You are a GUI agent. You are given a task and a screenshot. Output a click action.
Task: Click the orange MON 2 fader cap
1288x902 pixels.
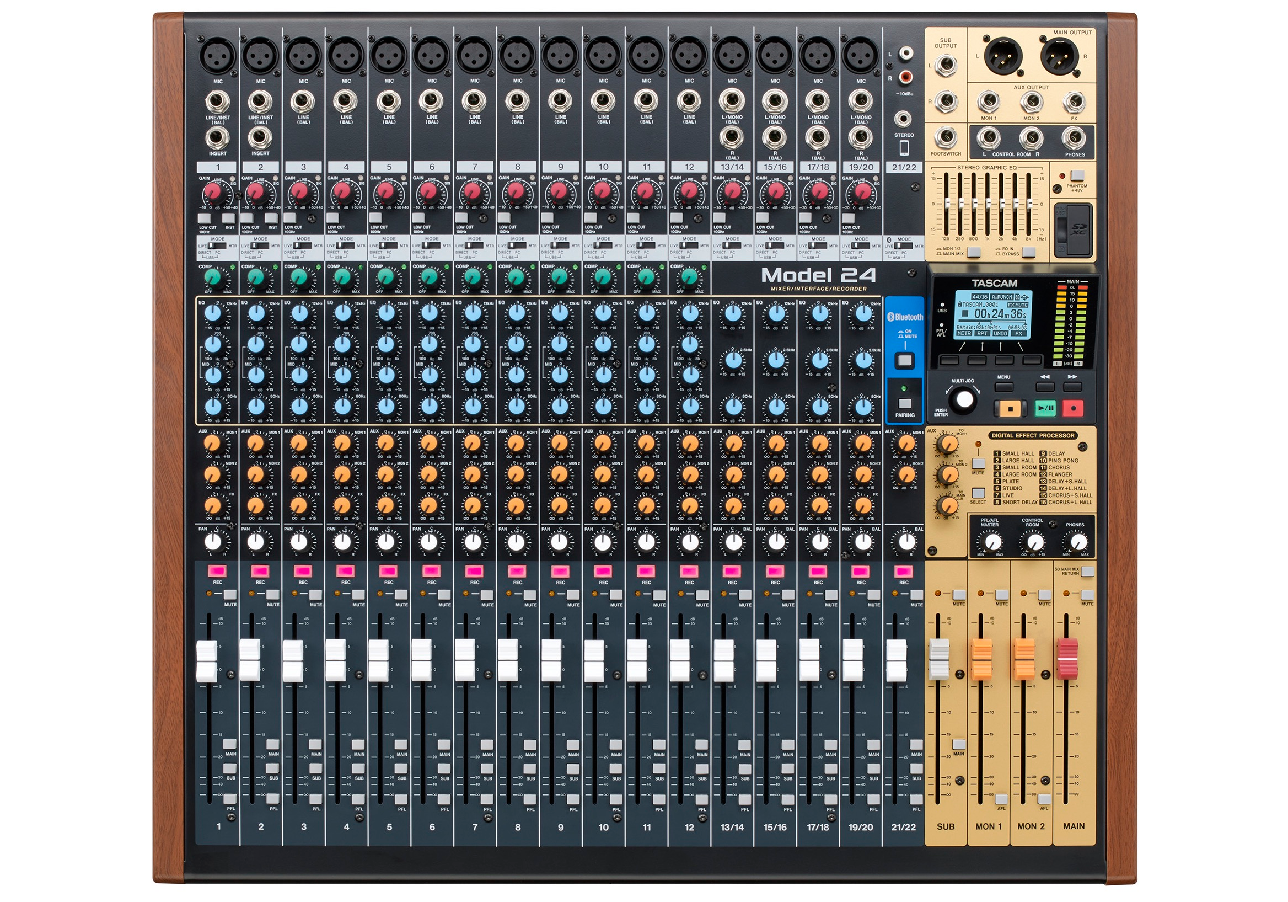coord(1024,658)
